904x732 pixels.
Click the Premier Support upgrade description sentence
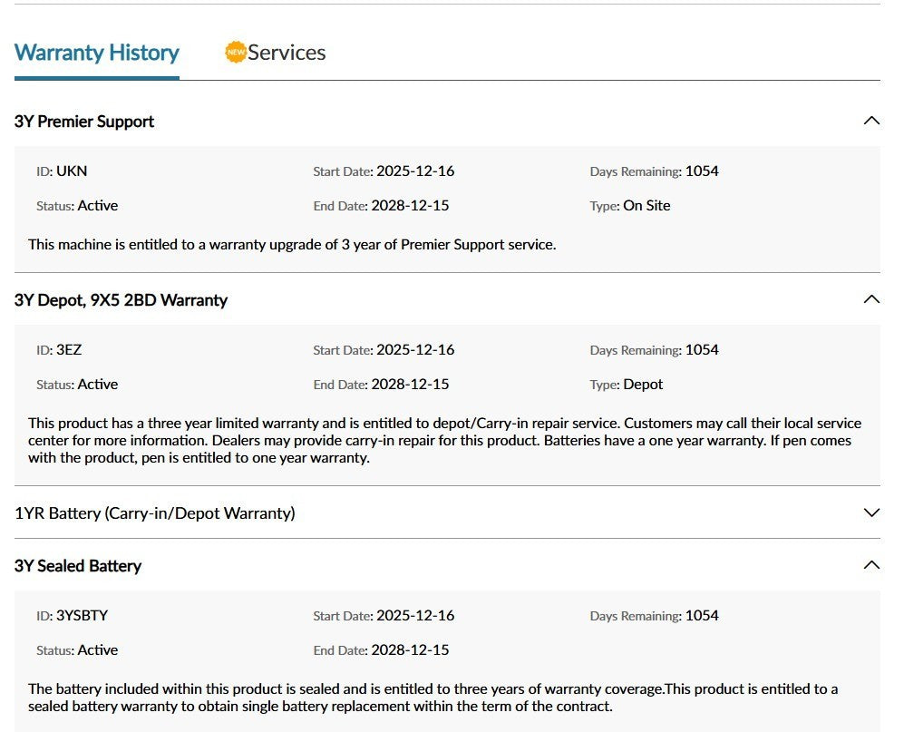pyautogui.click(x=292, y=245)
